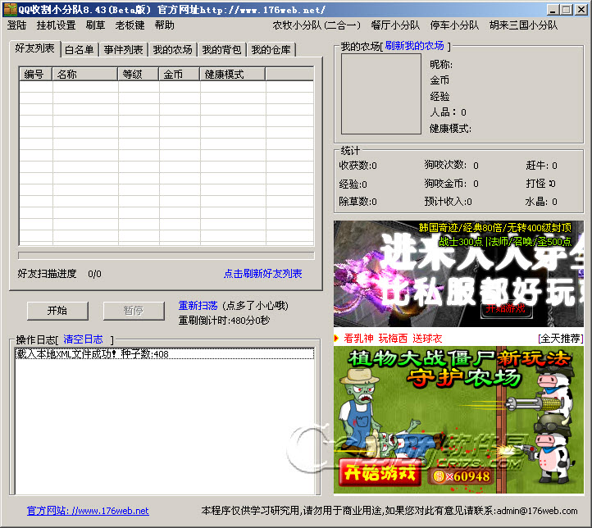Click the 预计收入:0 statistic
Viewport: 592px width, 528px height.
(448, 202)
